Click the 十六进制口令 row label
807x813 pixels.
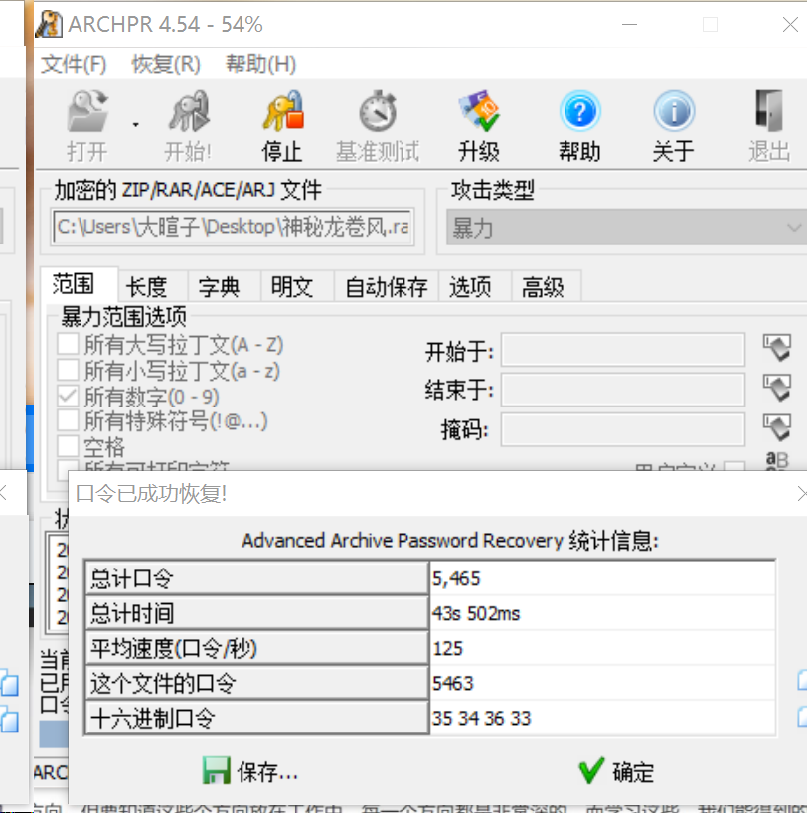point(257,717)
